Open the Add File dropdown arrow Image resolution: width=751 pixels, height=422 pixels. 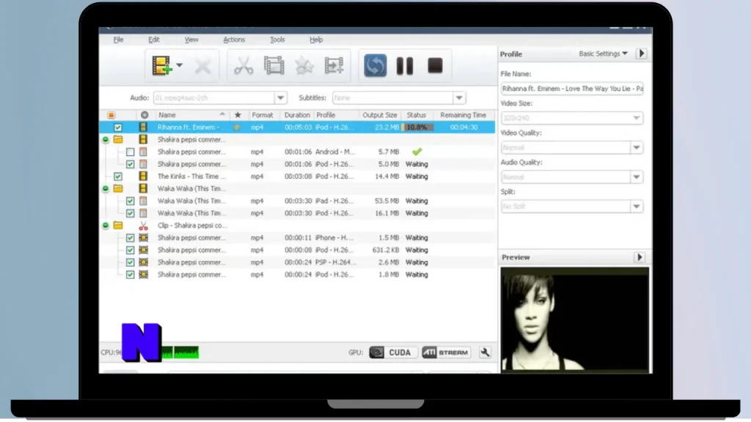point(179,65)
